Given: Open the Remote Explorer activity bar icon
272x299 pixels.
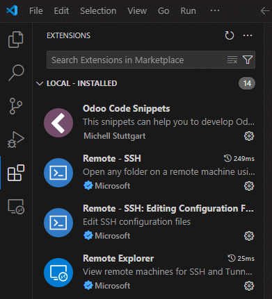Looking at the screenshot, I should tap(16, 206).
